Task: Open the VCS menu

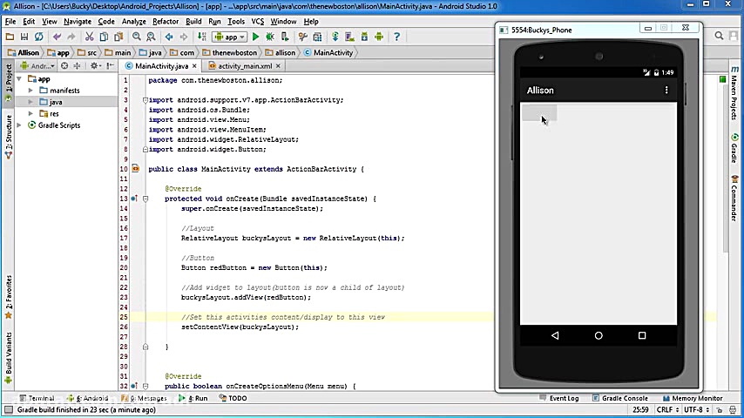Action: coord(258,22)
